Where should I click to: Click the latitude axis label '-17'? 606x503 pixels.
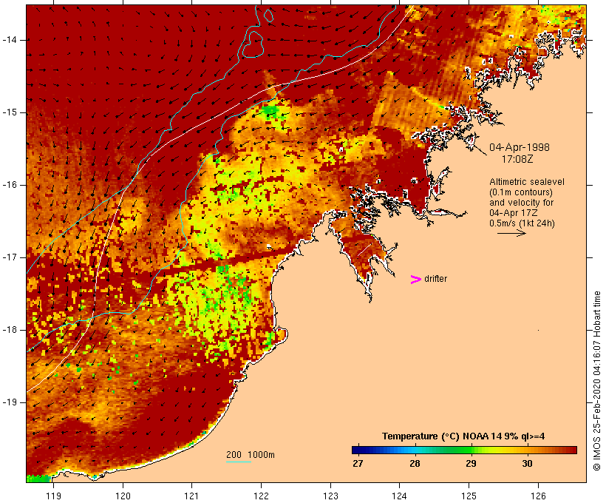10,257
